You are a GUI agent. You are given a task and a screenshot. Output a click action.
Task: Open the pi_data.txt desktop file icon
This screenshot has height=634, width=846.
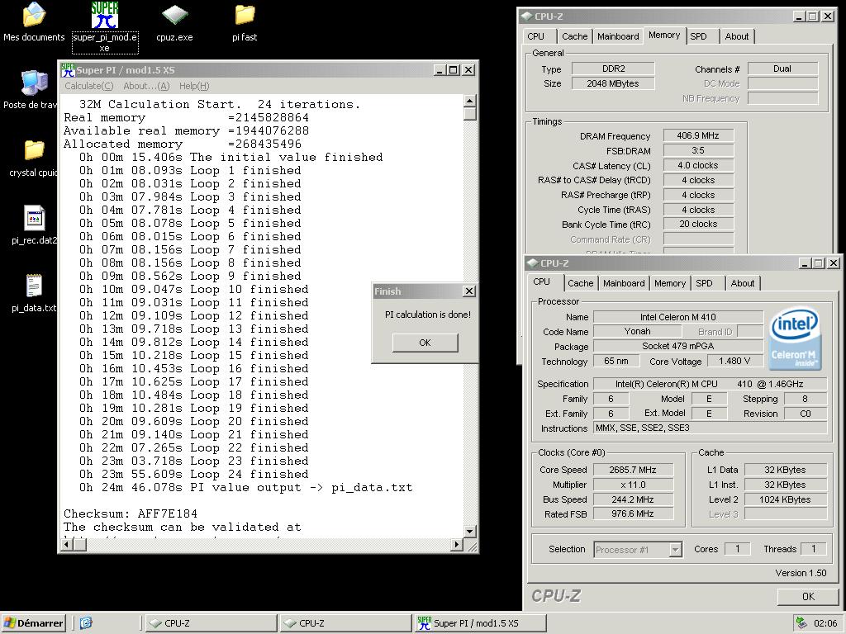click(x=34, y=286)
